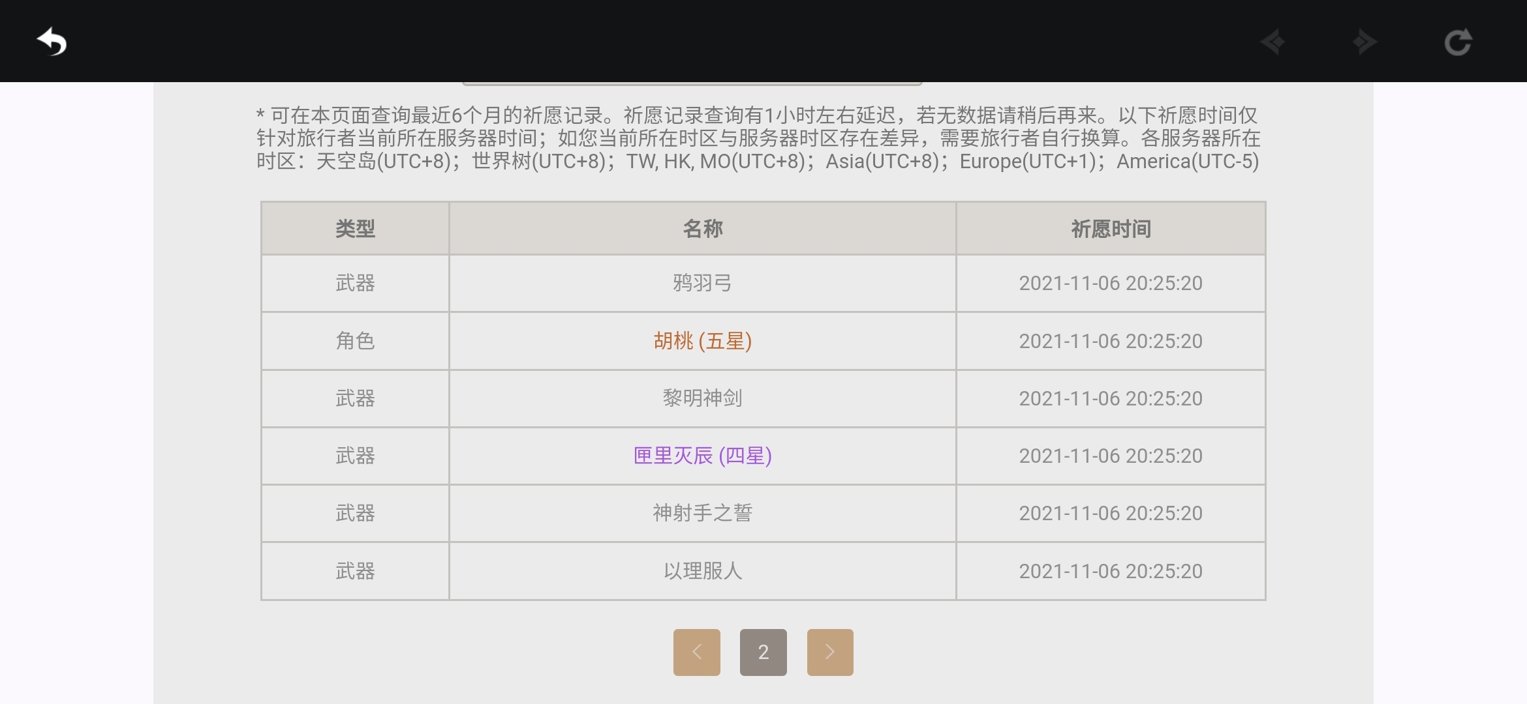Tap the back arrow icon
The height and width of the screenshot is (704, 1527).
click(52, 42)
